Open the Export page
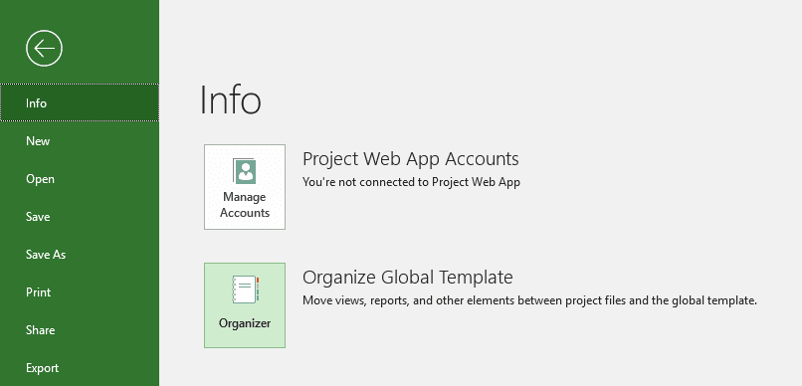802x386 pixels. click(x=80, y=367)
